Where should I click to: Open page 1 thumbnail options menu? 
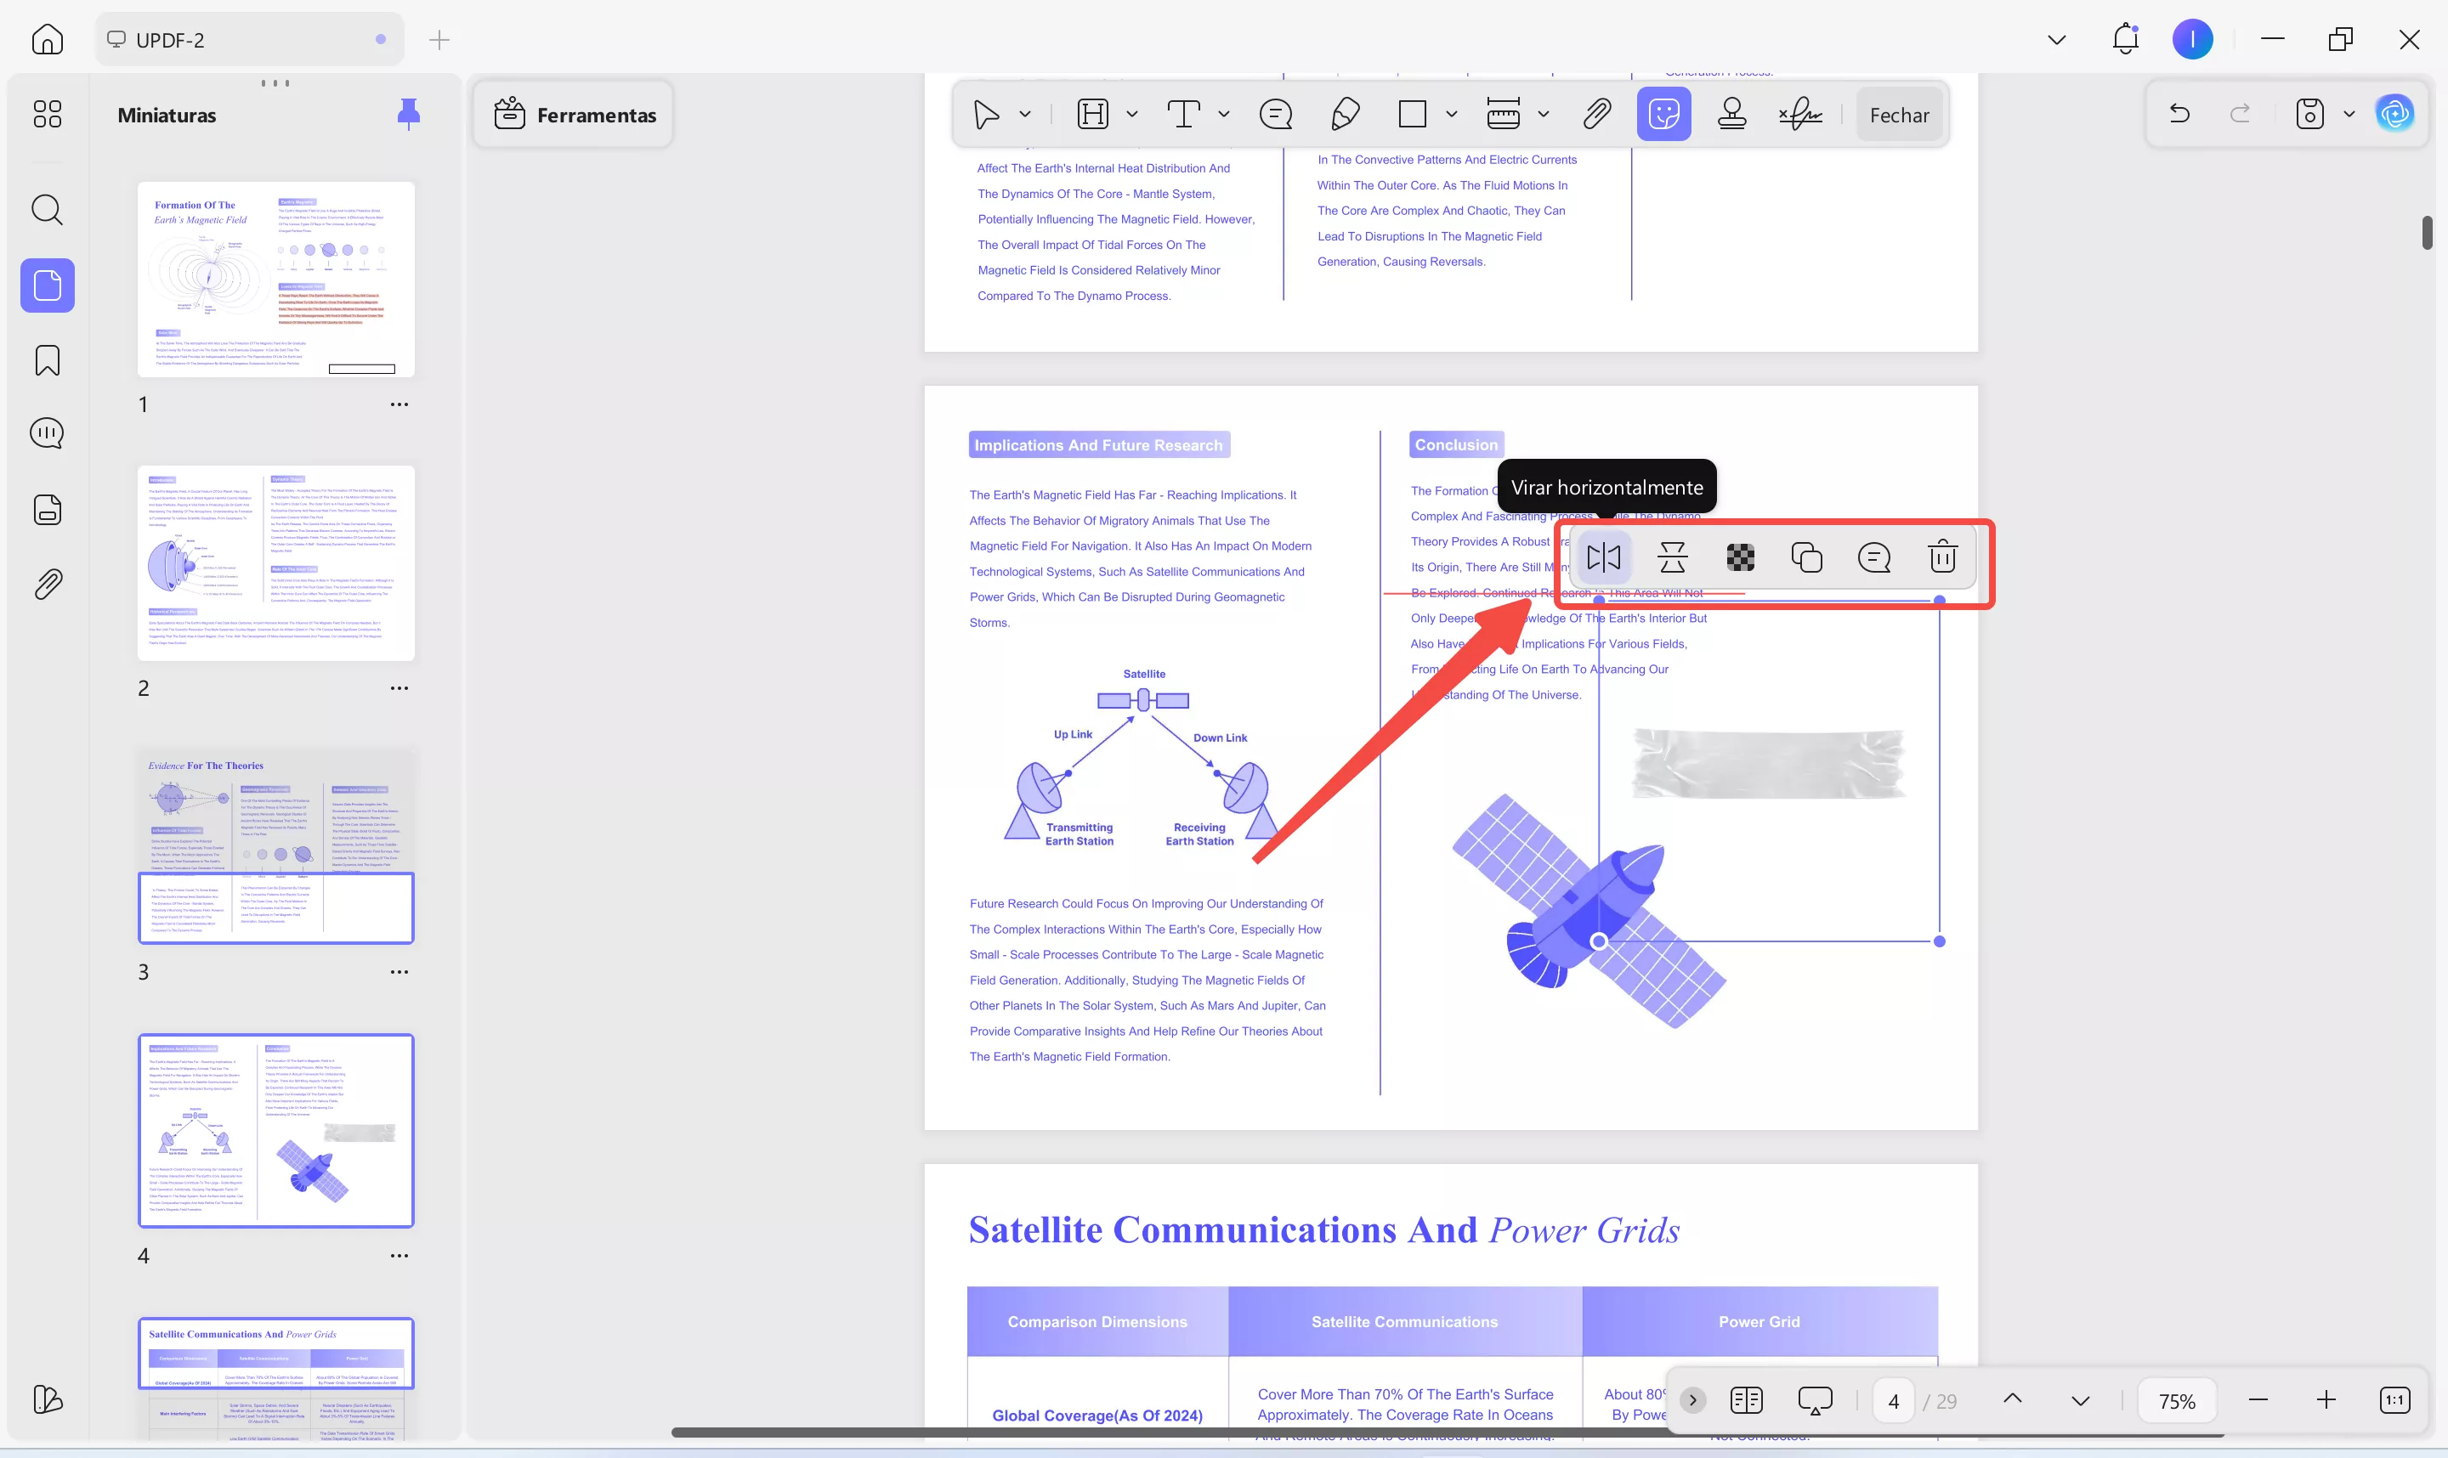(x=399, y=404)
